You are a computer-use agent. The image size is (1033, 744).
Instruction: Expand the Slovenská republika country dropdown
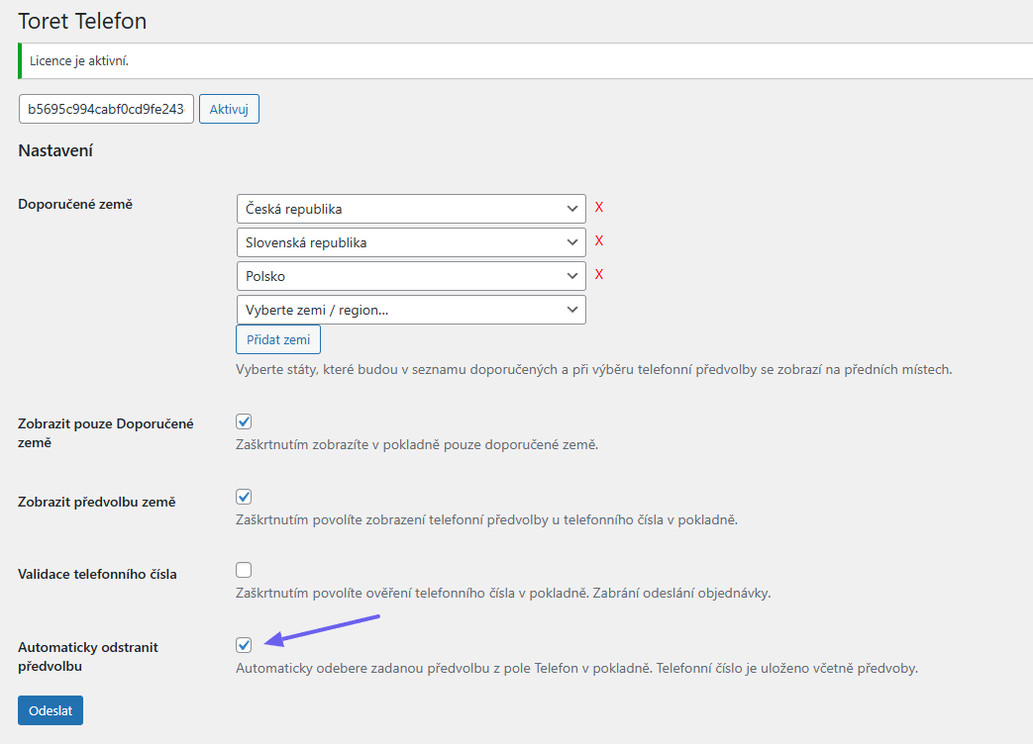[x=411, y=242]
